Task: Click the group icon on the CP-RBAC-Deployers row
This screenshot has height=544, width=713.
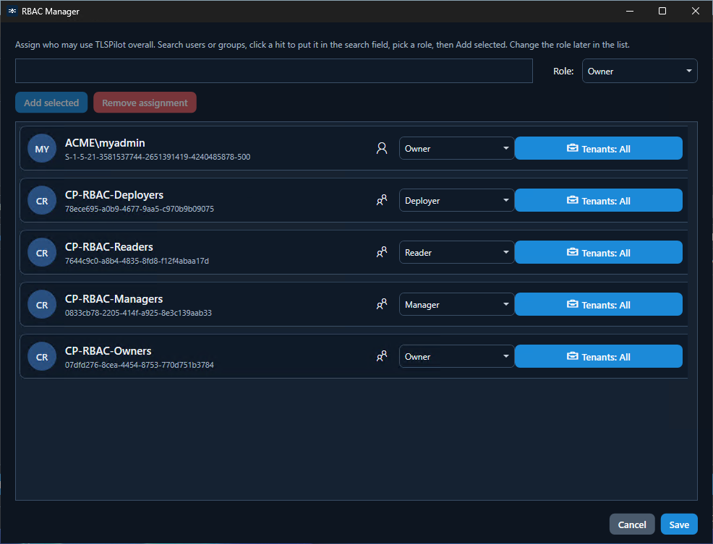Action: click(382, 200)
